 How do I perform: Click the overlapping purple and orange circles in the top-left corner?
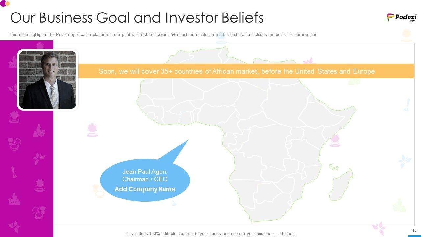5,3
